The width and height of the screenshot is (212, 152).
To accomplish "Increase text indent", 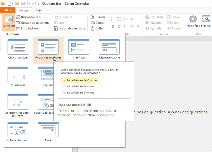I will coord(132,19).
